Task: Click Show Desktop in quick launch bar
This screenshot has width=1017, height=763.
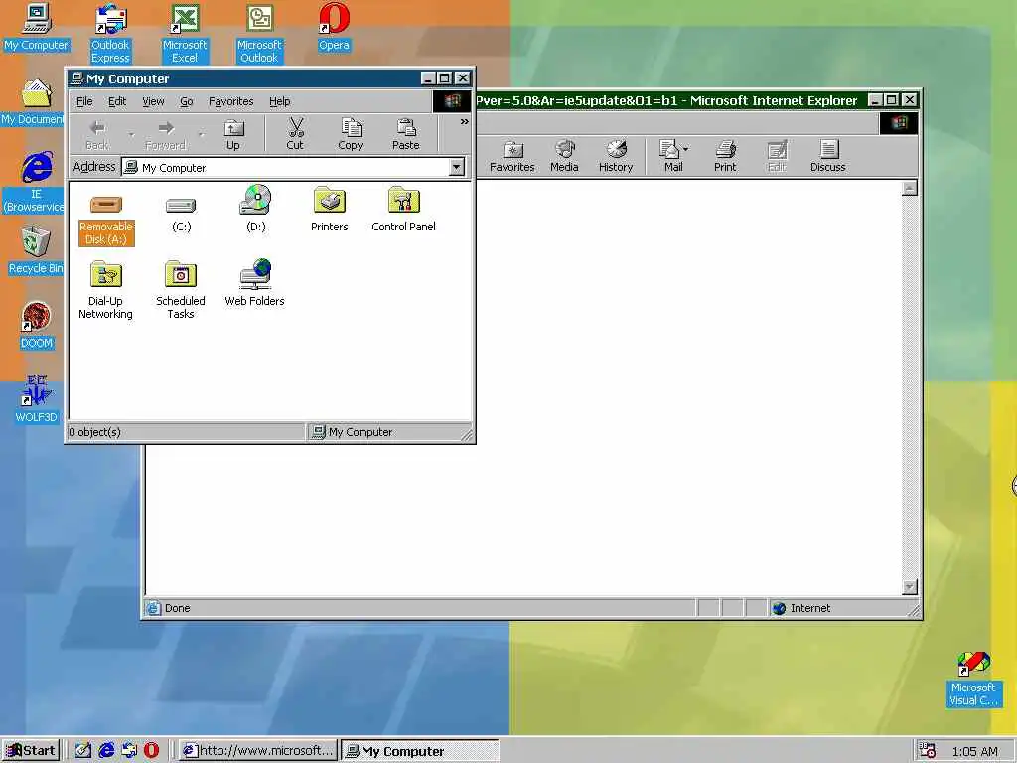Action: (83, 751)
